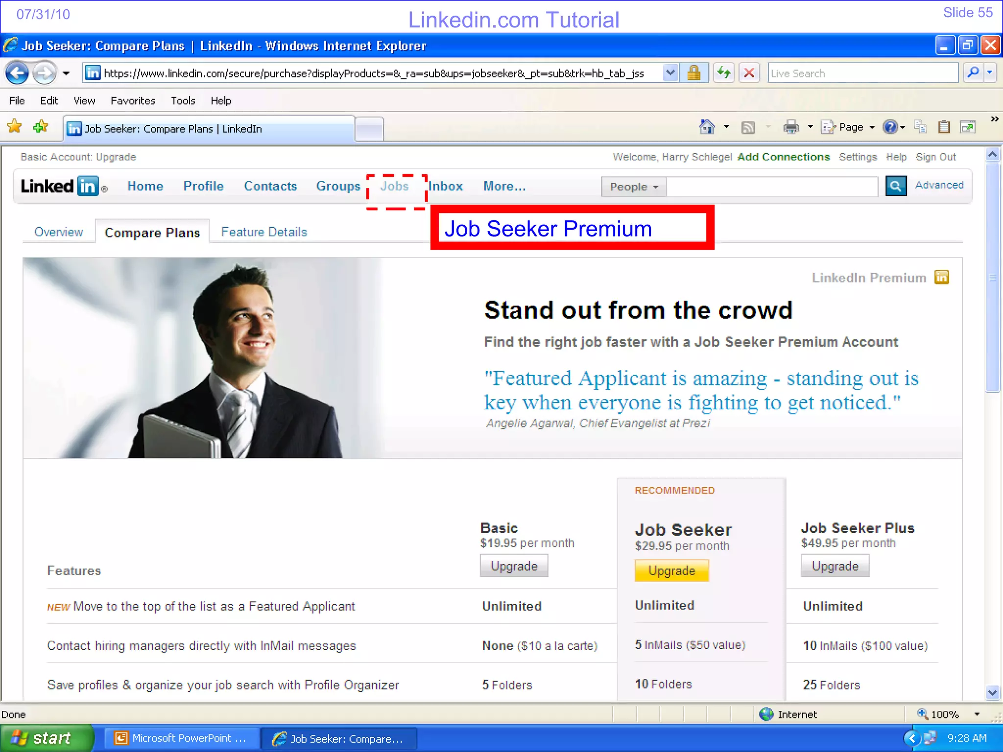Viewport: 1003px width, 752px height.
Task: Click the LinkedIn logo
Action: click(64, 186)
